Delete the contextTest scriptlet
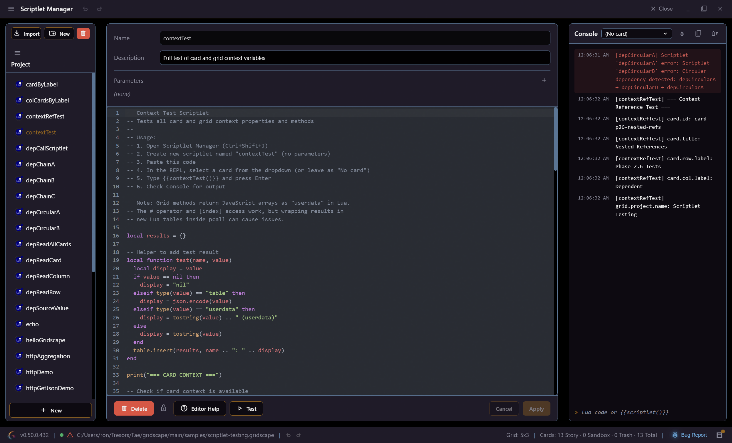Image resolution: width=732 pixels, height=443 pixels. tap(134, 408)
